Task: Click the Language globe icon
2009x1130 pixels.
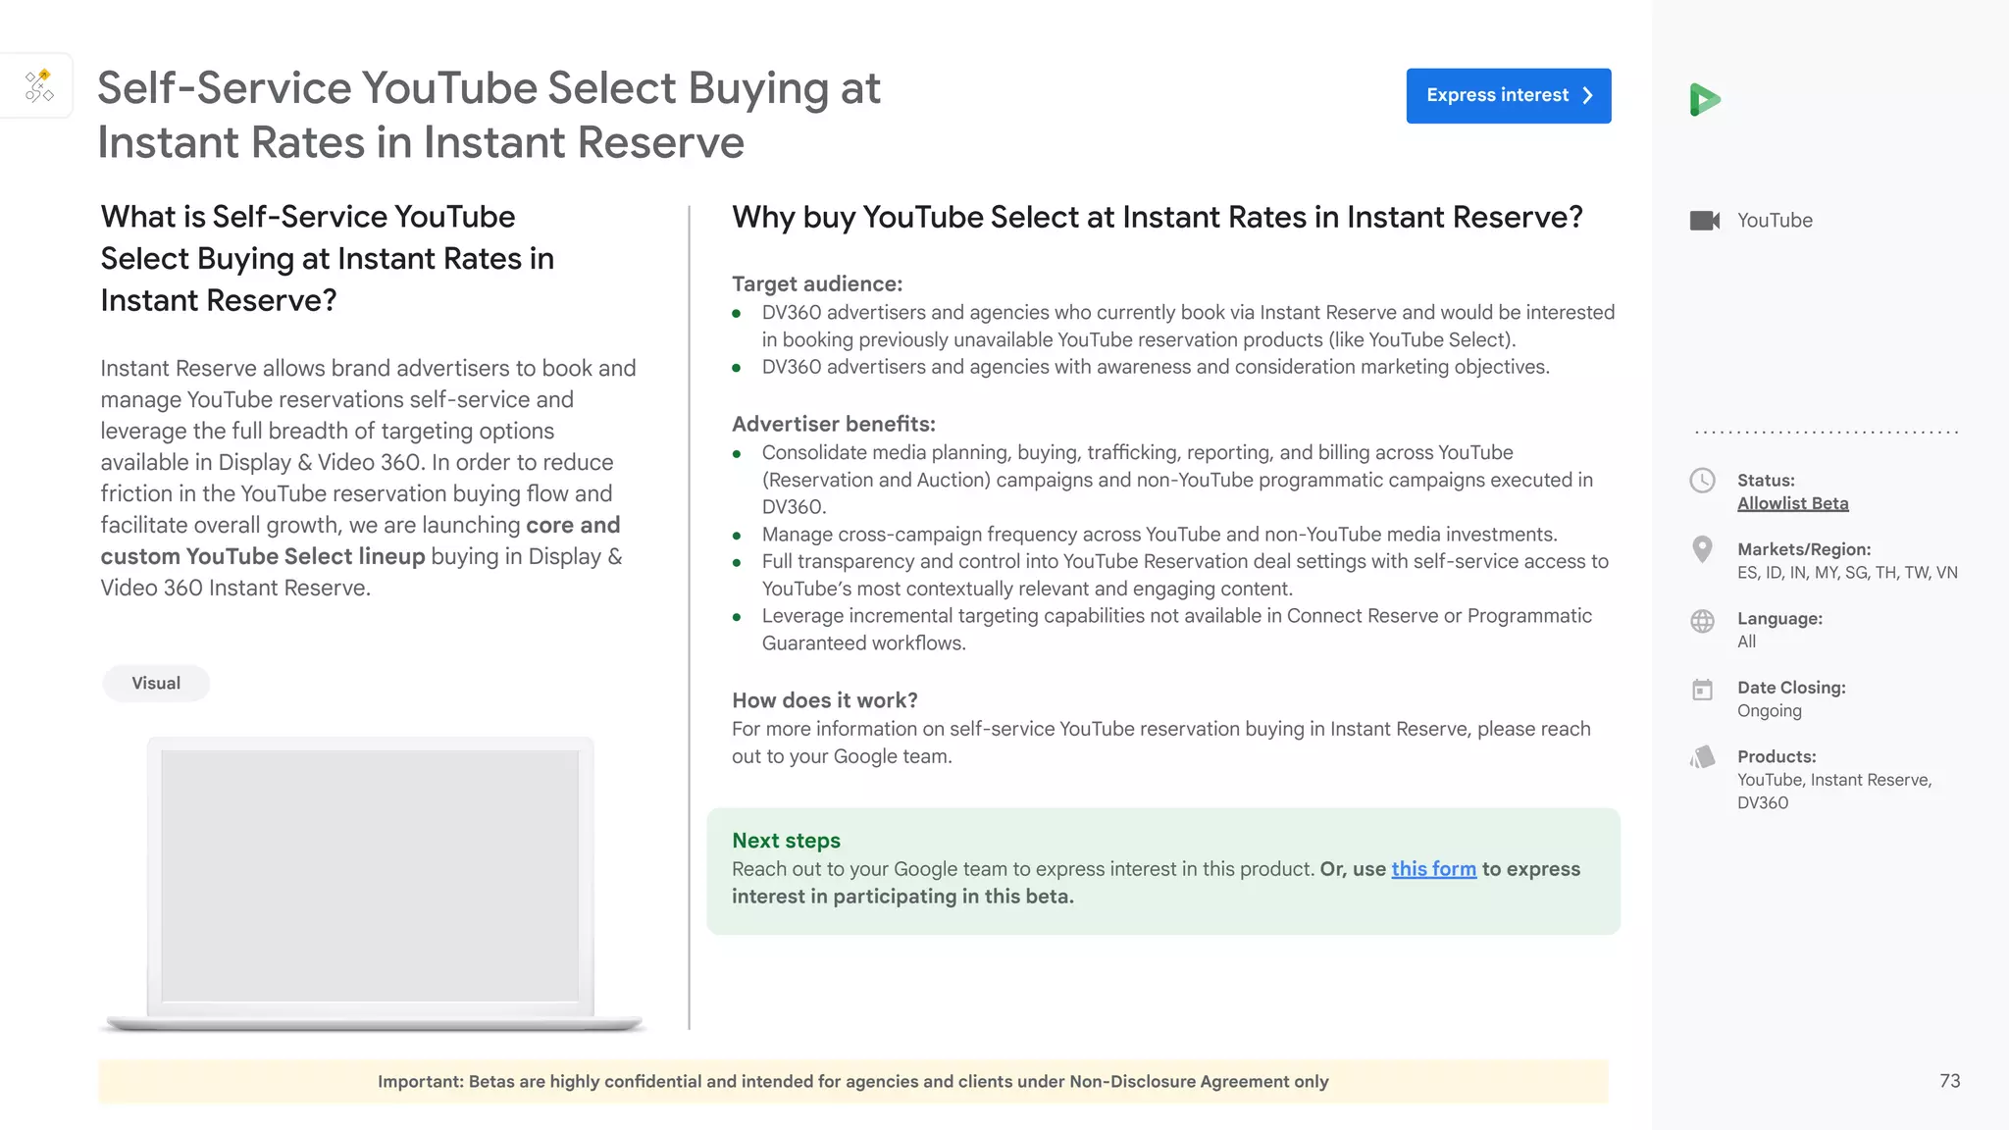Action: 1702,621
